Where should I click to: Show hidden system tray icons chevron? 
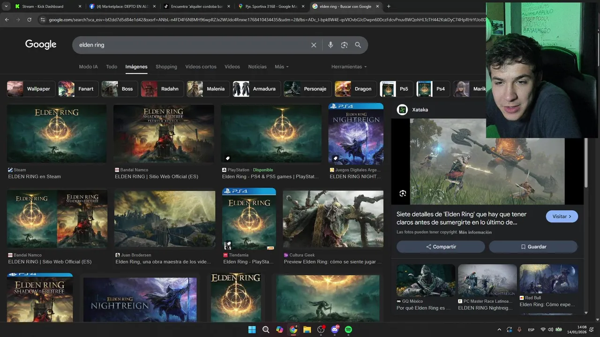(x=499, y=330)
